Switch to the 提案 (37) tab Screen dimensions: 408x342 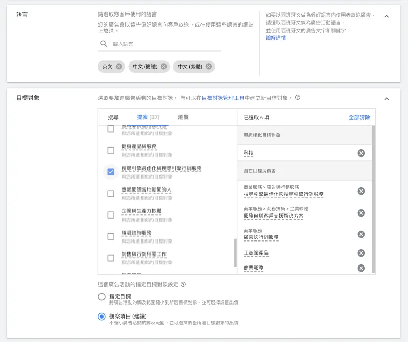pos(148,117)
